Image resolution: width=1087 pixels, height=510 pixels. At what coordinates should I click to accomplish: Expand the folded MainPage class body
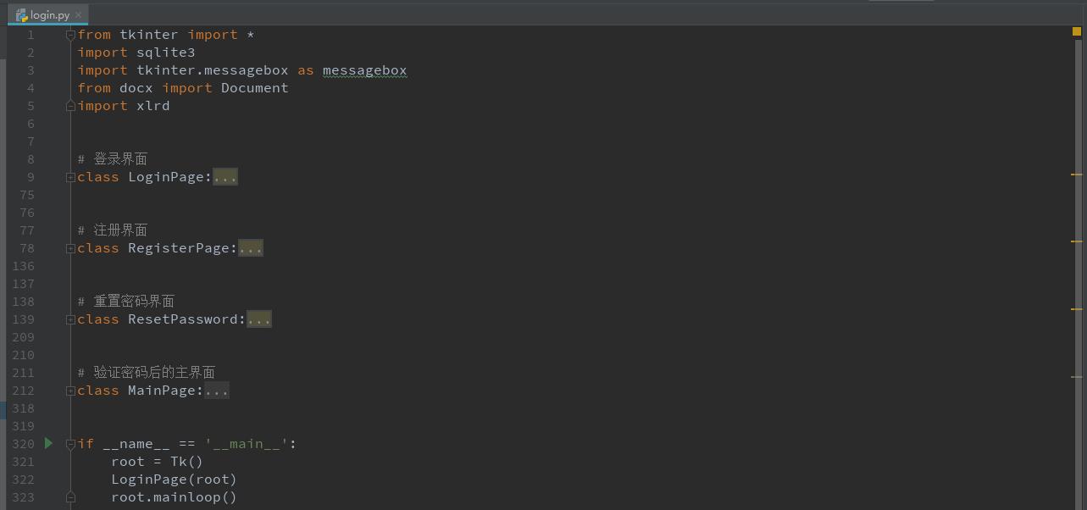pyautogui.click(x=217, y=390)
